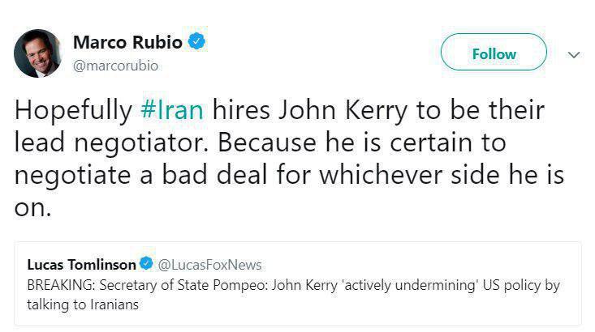
Task: Click the word "BREAKING:" in the quoted tweet
Action: pyautogui.click(x=58, y=286)
